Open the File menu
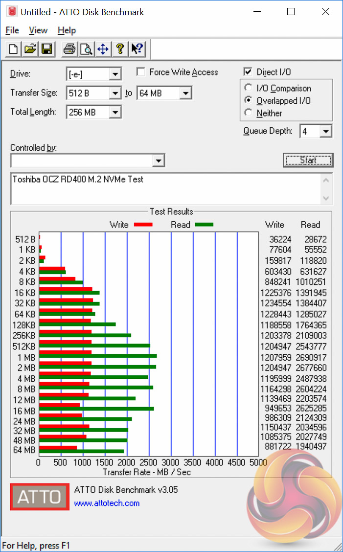Image resolution: width=343 pixels, height=552 pixels. (x=12, y=31)
